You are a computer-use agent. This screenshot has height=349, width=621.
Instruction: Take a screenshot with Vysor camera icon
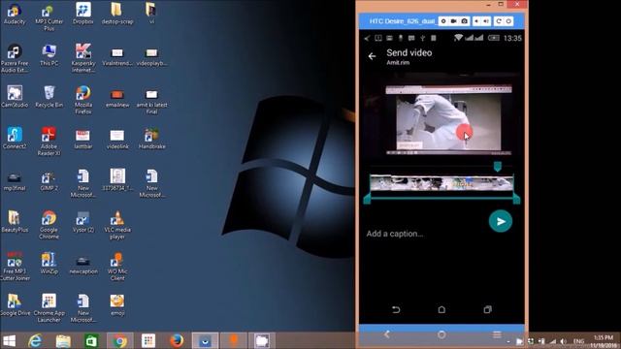click(465, 21)
